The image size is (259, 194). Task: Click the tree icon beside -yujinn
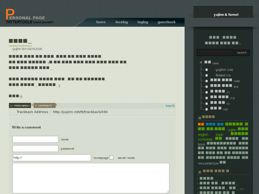(x=207, y=70)
